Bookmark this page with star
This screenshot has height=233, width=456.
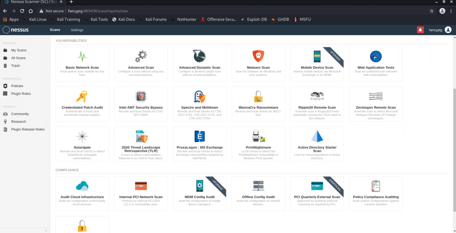[432, 11]
